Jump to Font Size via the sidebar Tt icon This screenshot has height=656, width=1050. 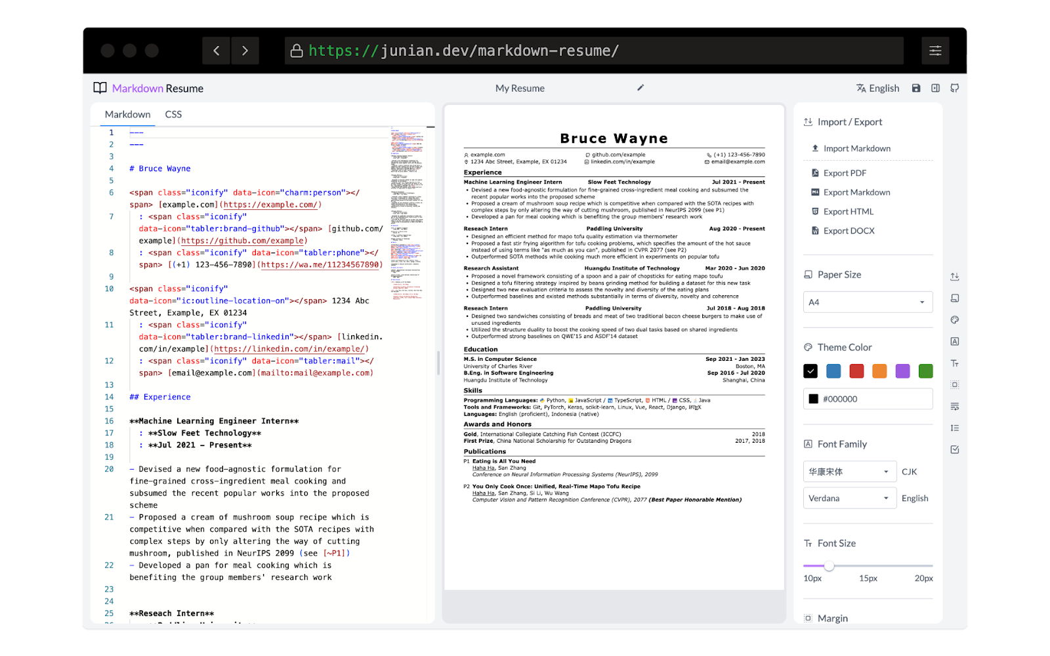tap(955, 363)
